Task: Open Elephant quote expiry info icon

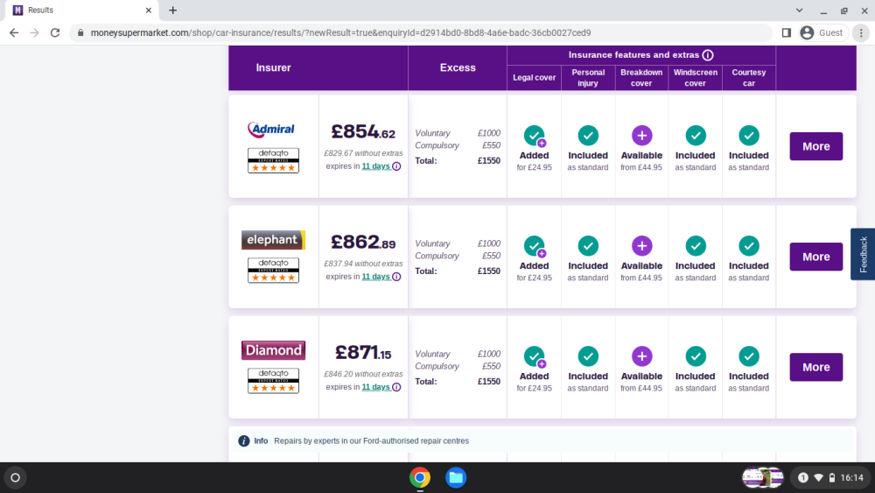Action: 396,277
